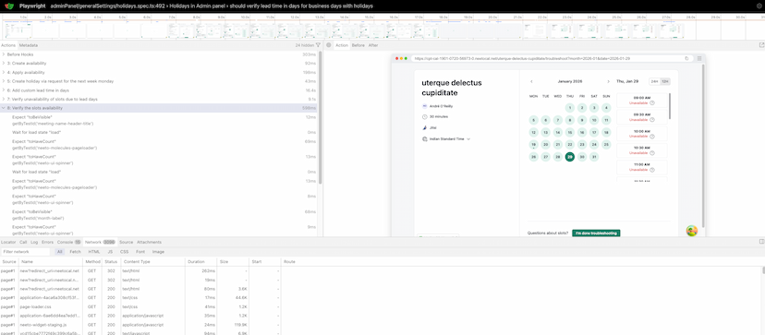The image size is (765, 335).
Task: Filter network by Image
Action: click(x=158, y=252)
